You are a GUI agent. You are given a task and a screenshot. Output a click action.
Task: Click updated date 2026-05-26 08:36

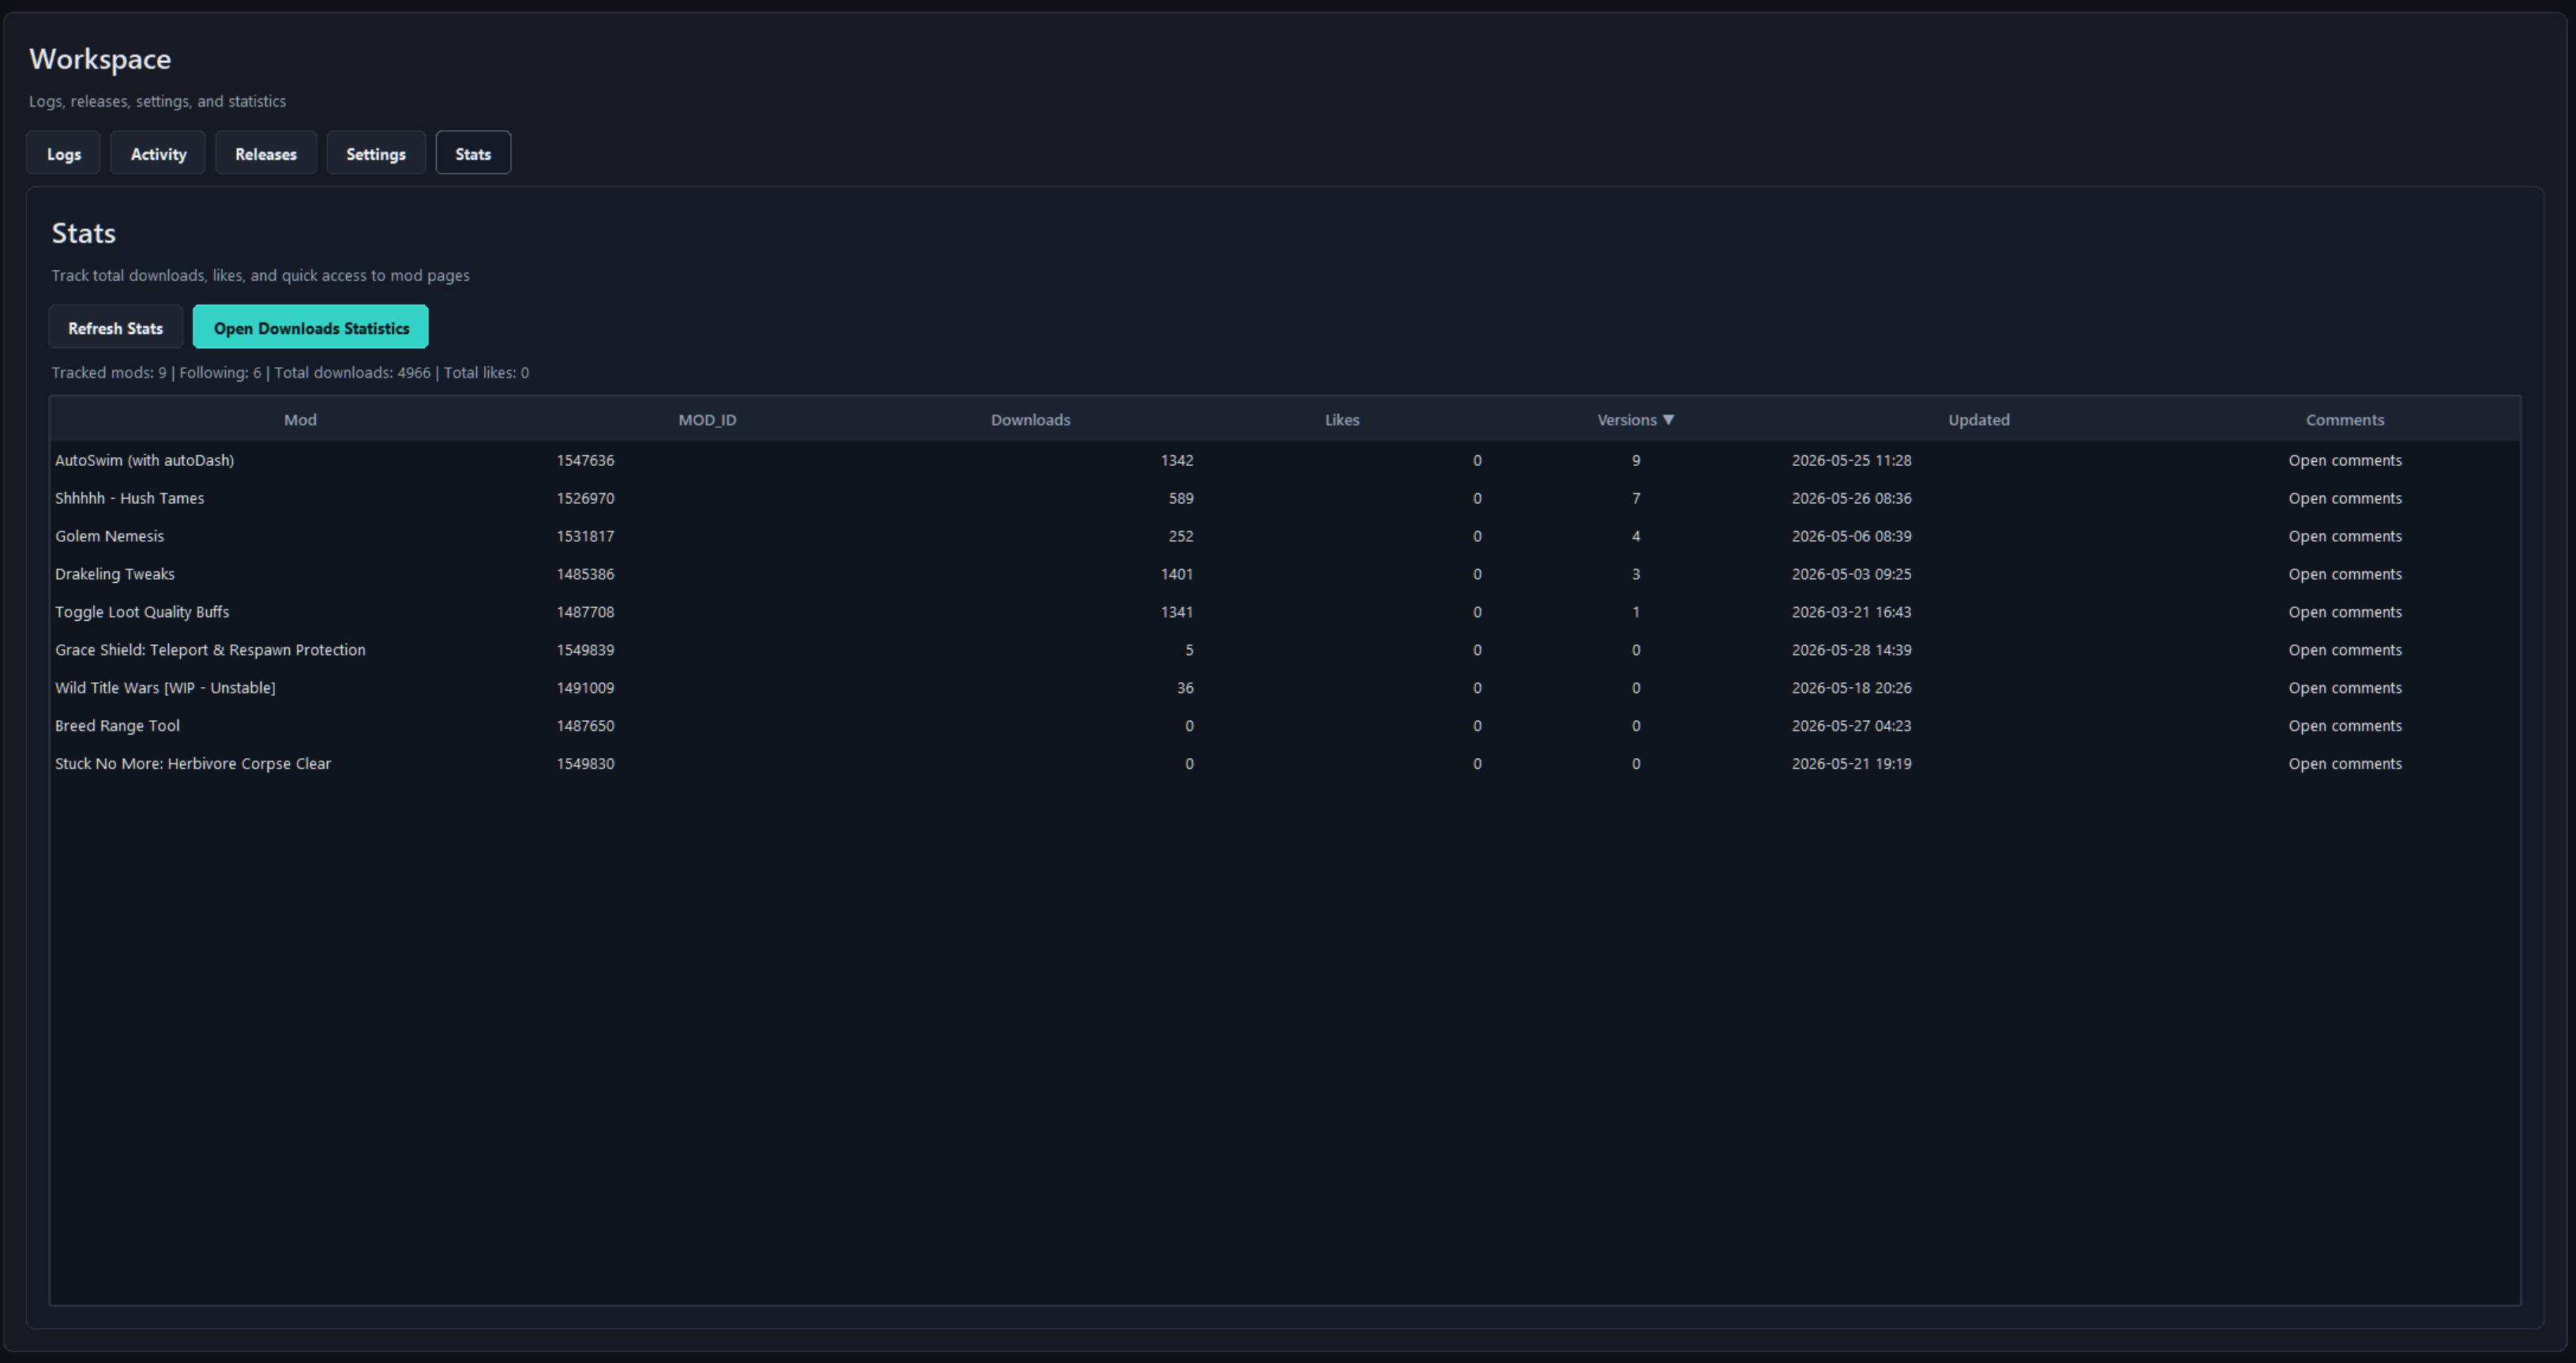tap(1851, 498)
